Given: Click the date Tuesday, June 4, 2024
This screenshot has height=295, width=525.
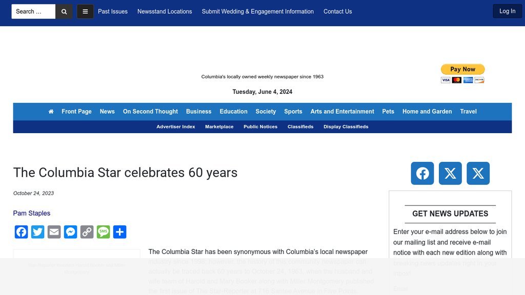Looking at the screenshot, I should tap(262, 92).
